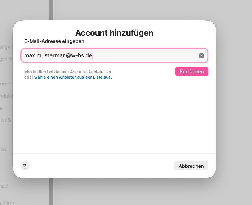Select the truncated sidebar item ending in 'ndbild'
The height and width of the screenshot is (205, 252).
[6, 96]
